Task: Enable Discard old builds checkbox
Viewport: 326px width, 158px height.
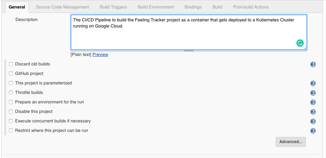Action: click(x=11, y=64)
